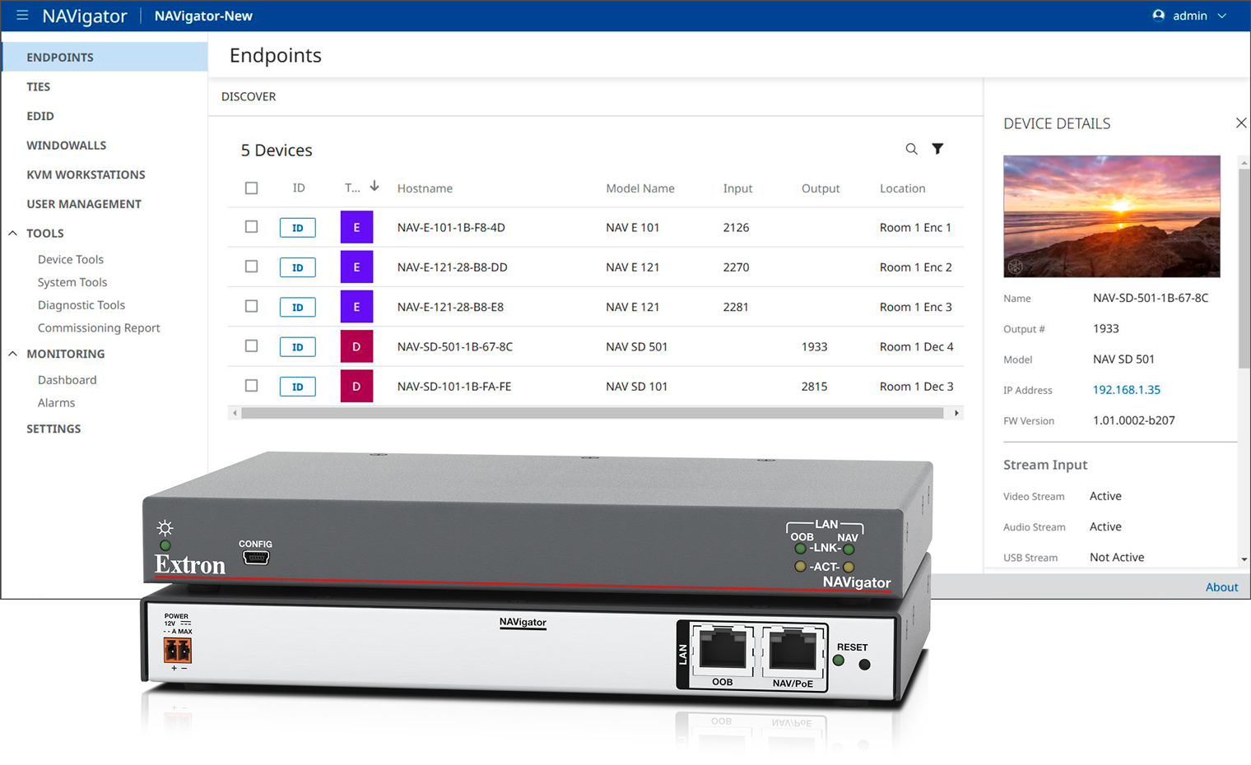Close the Device Details panel
The height and width of the screenshot is (765, 1251).
tap(1241, 122)
